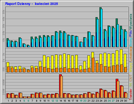The width and height of the screenshot is (134, 104).
Task: Click the day label "9" on the x-axis
Action: click(40, 101)
